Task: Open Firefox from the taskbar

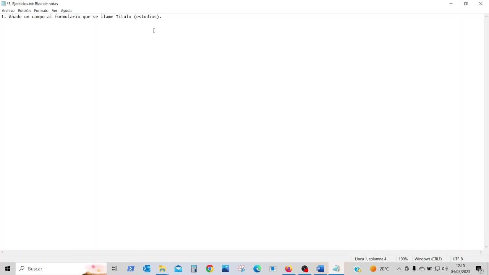Action: tap(288, 269)
